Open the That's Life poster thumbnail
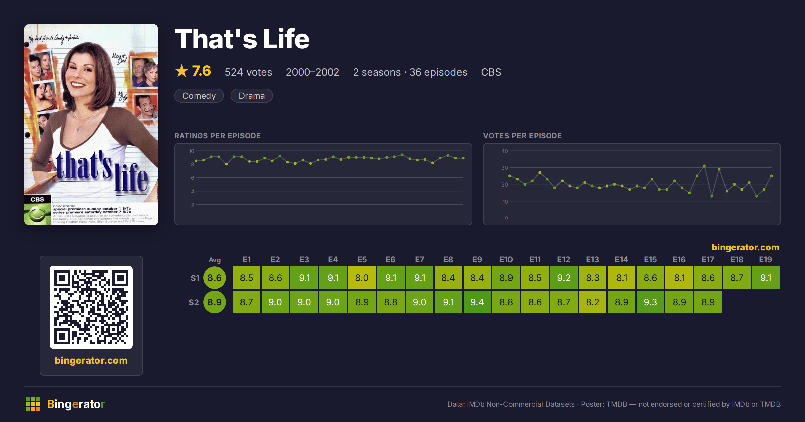805x422 pixels. point(91,125)
